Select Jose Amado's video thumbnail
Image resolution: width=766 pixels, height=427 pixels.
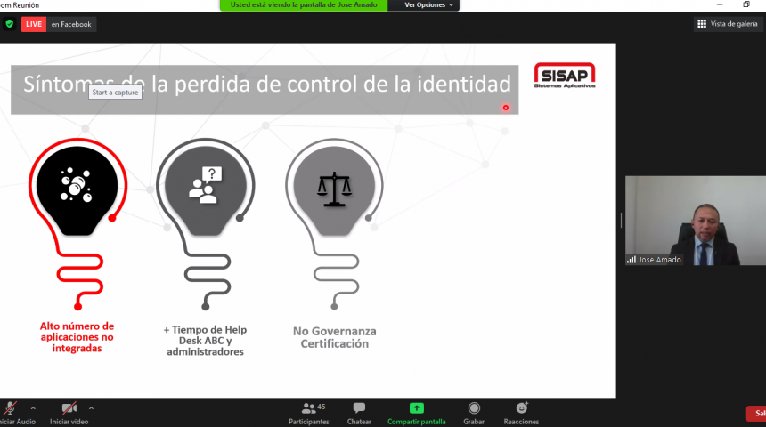coord(696,221)
